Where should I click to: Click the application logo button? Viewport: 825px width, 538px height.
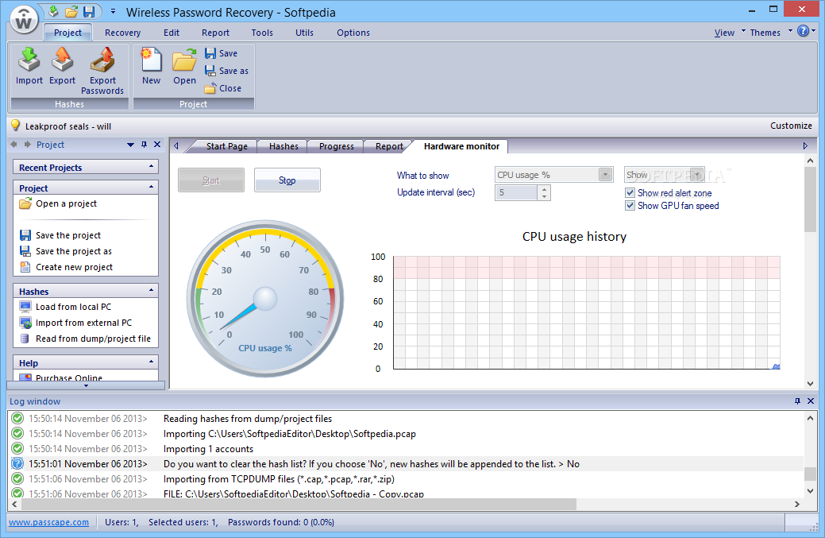pyautogui.click(x=24, y=20)
